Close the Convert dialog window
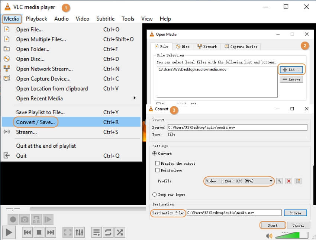Image resolution: width=316 pixels, height=240 pixels. [307, 109]
